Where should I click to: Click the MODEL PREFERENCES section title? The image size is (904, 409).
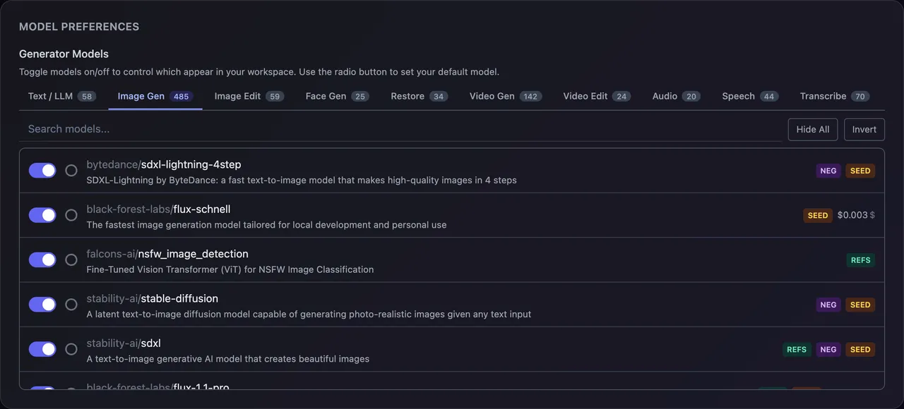(x=79, y=27)
